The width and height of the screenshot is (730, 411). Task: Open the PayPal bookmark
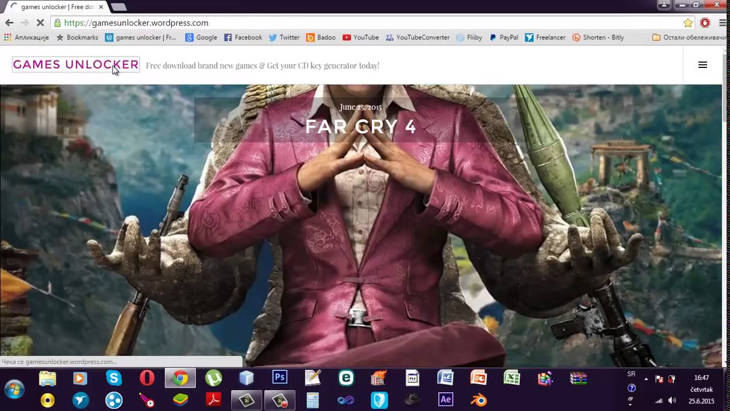pyautogui.click(x=503, y=38)
